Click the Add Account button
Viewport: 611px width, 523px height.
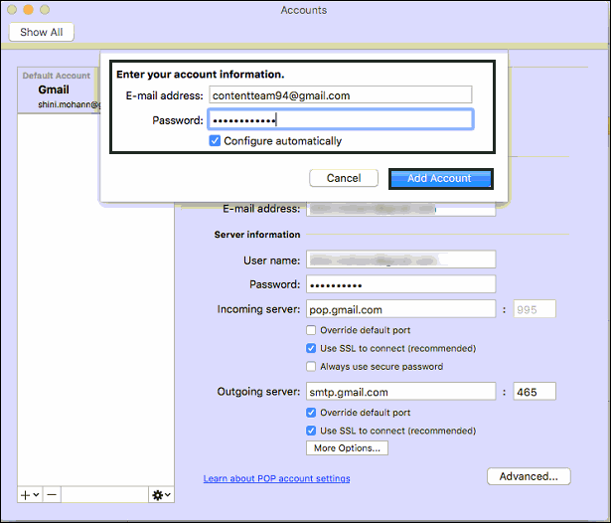point(441,179)
